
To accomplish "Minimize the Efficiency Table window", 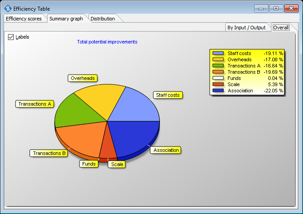I will (262, 8).
